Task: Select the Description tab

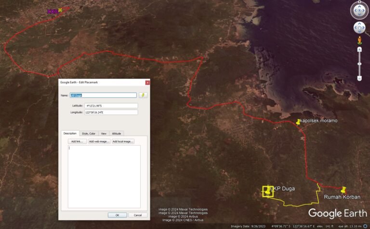Action: (70, 133)
